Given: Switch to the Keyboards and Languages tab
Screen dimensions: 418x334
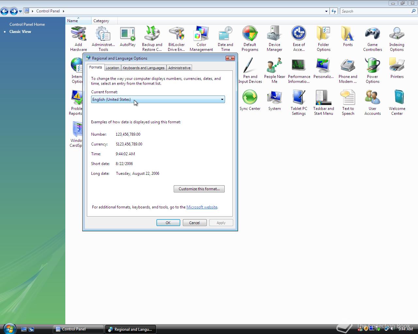Looking at the screenshot, I should [x=143, y=68].
